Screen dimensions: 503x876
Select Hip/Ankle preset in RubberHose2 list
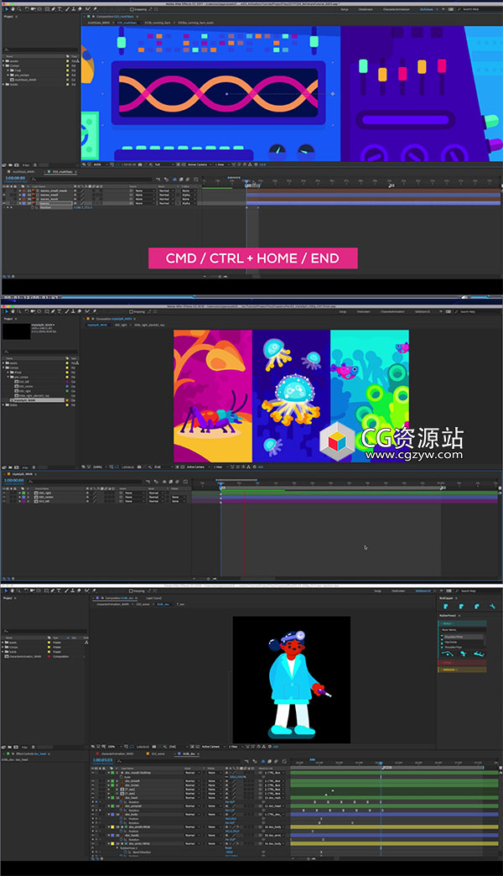[464, 642]
